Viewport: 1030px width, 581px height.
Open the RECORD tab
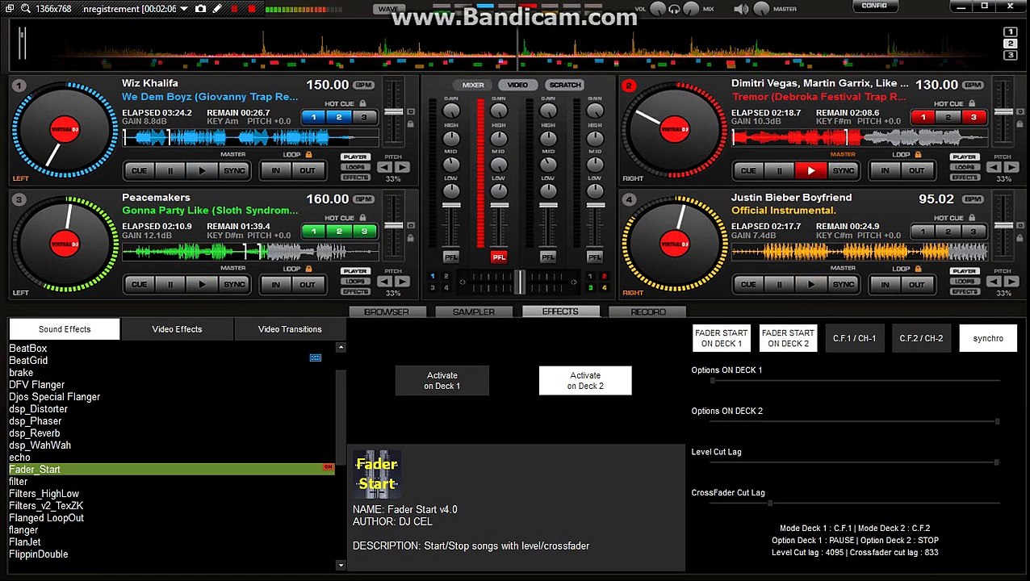648,311
